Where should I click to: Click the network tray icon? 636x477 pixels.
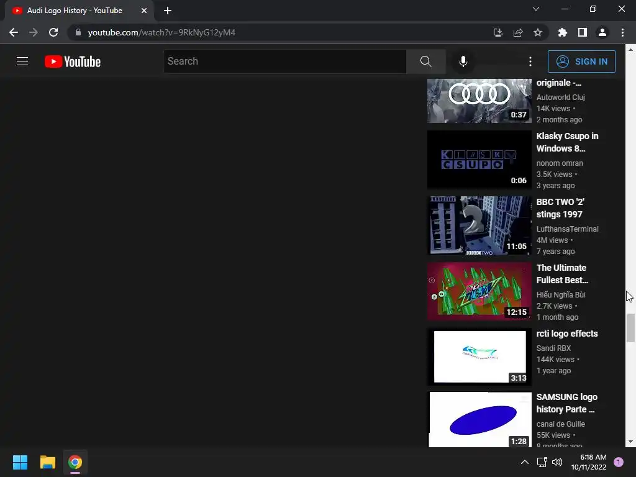(542, 462)
